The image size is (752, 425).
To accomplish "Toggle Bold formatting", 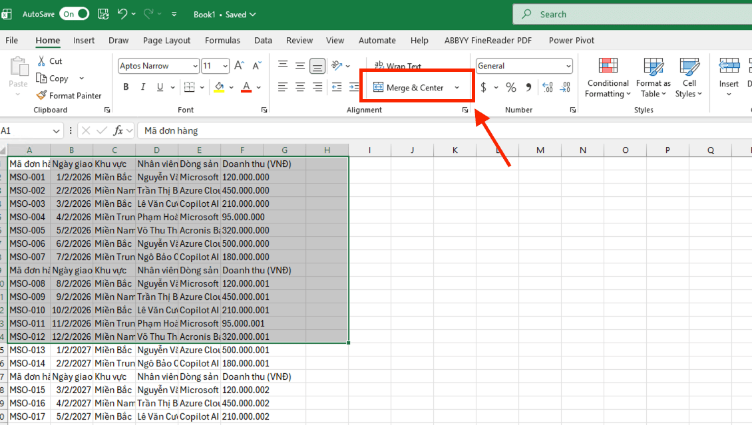I will point(126,87).
